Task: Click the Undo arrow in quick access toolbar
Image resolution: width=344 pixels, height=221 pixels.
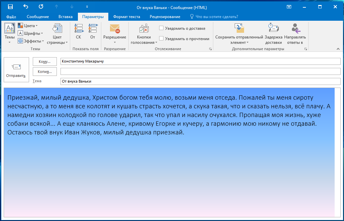Action: coord(26,7)
